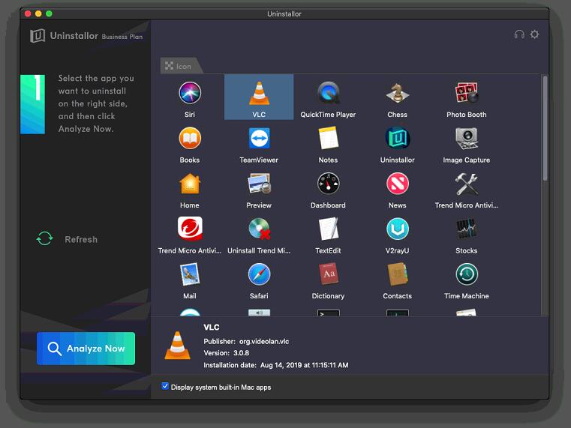Choose the Dictionary app icon
The image size is (571, 428).
pos(328,274)
